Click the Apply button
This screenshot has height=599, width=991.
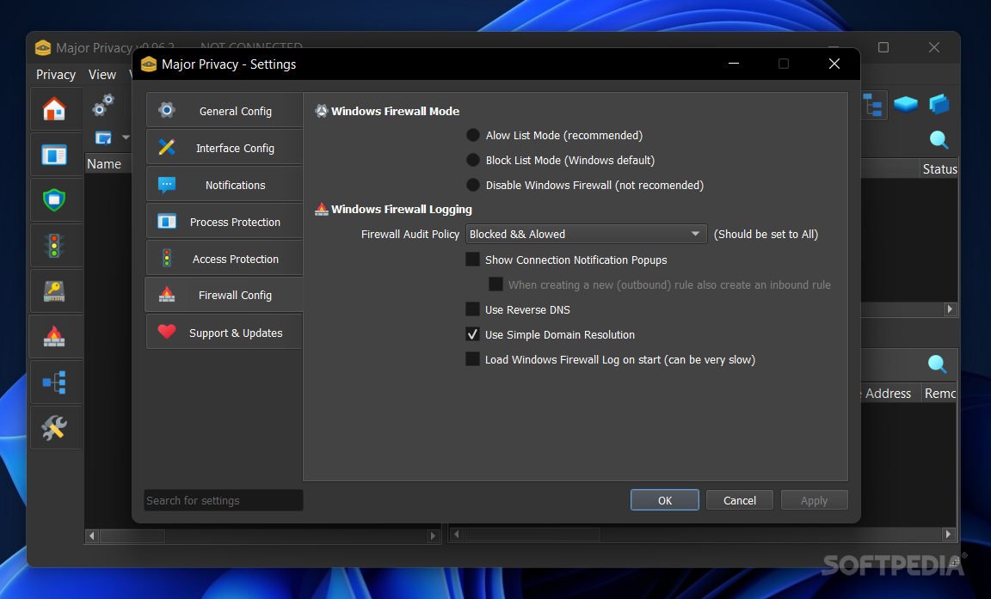click(x=814, y=500)
